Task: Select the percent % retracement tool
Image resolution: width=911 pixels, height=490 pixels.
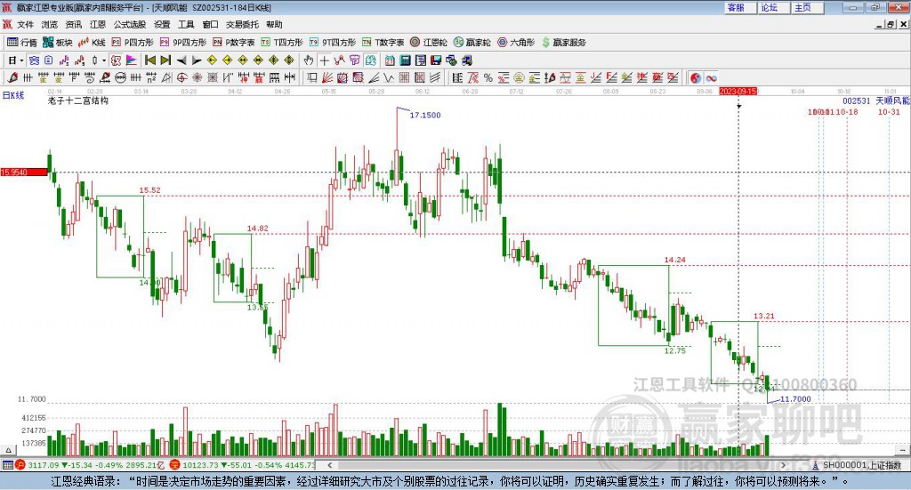Action: coord(488,77)
